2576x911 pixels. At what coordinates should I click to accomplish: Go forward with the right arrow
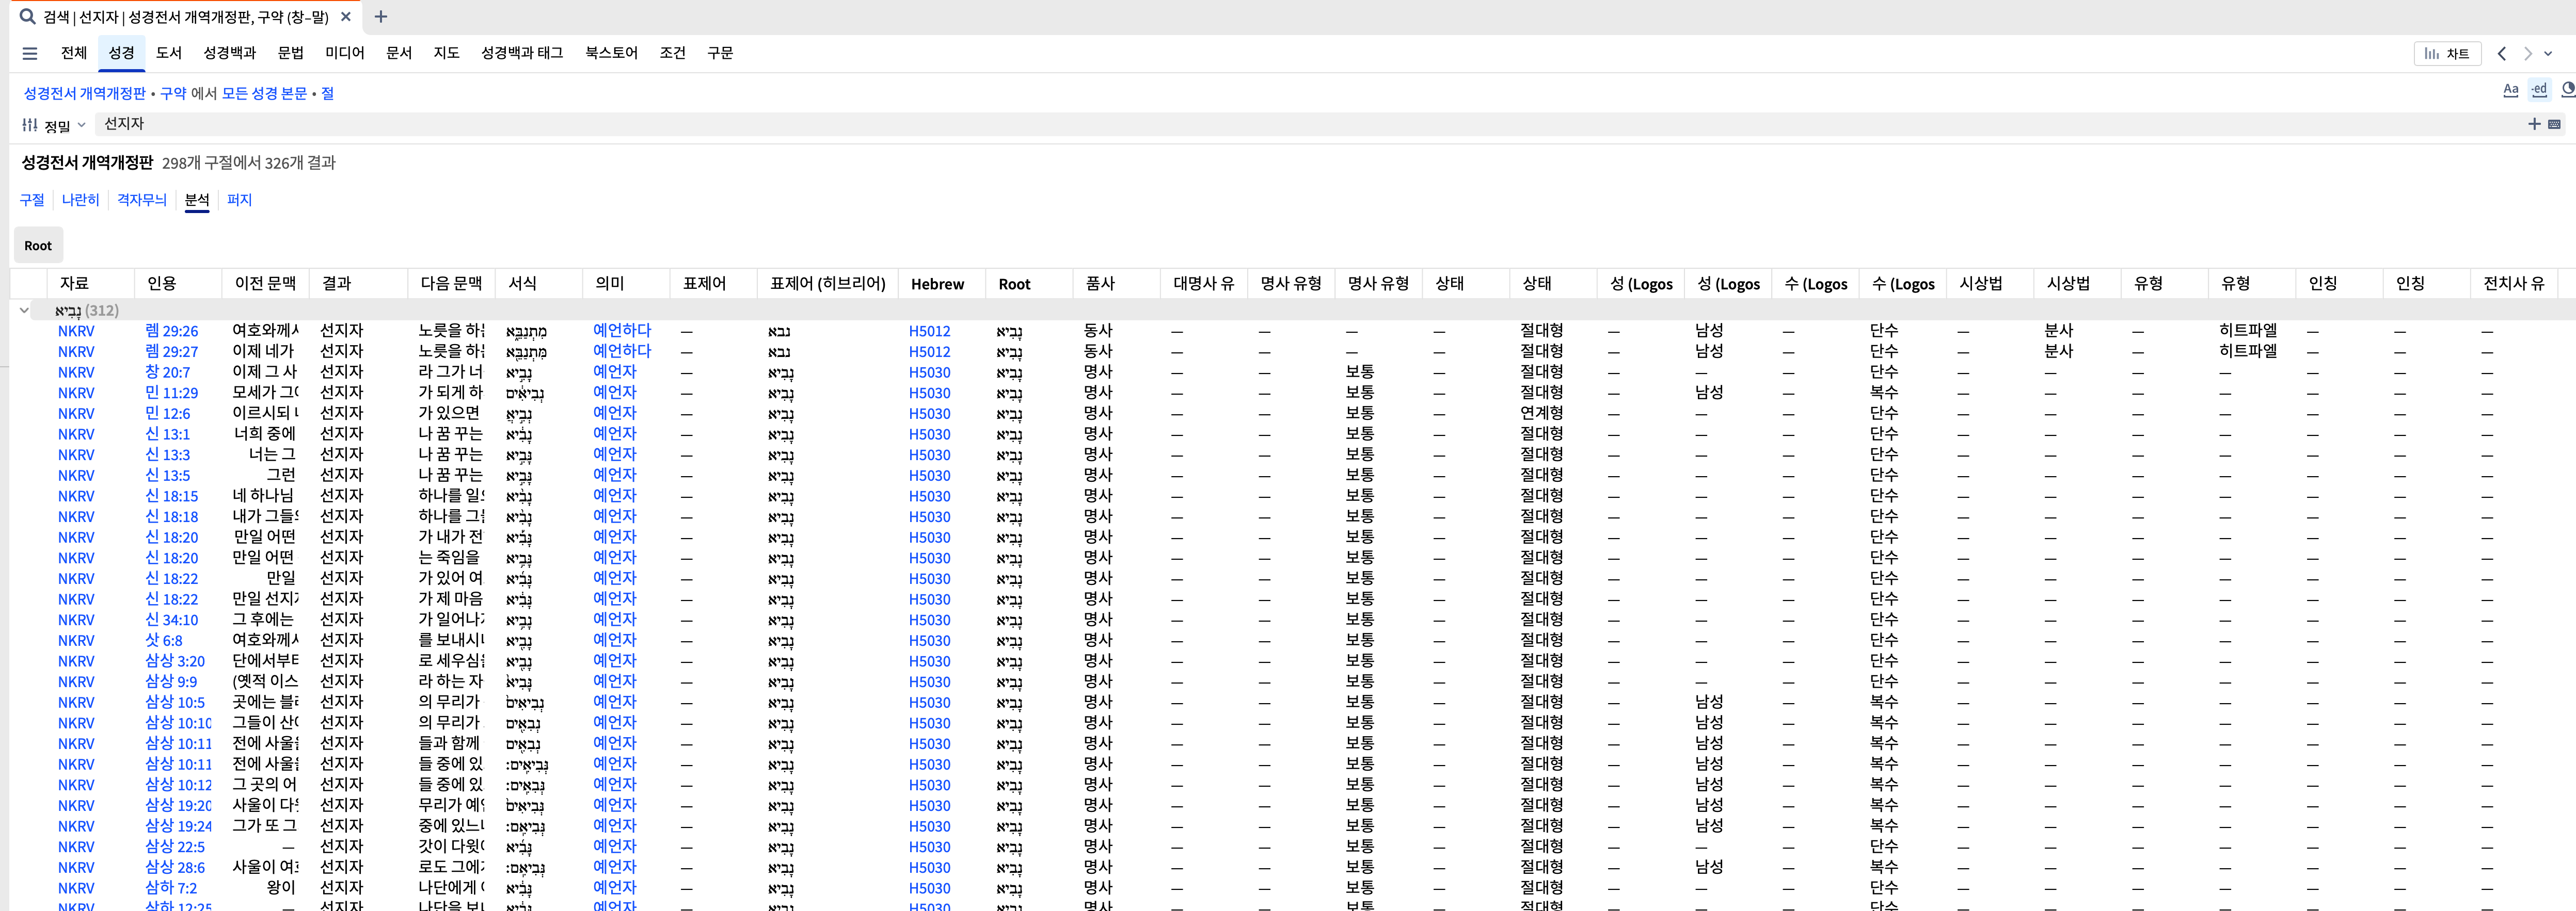click(x=2528, y=54)
